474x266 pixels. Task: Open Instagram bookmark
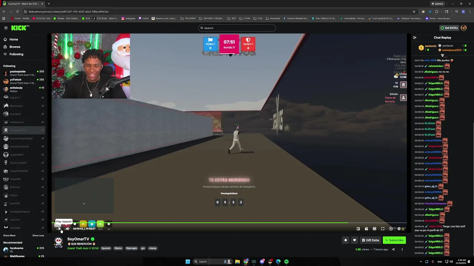tap(128, 18)
